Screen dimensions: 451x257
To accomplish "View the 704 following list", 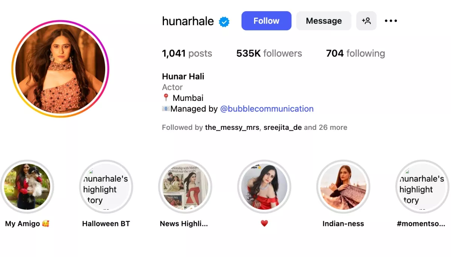I will click(x=356, y=54).
